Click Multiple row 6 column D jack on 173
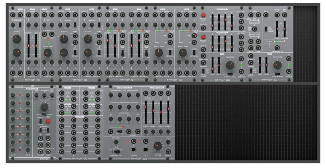 (98, 152)
